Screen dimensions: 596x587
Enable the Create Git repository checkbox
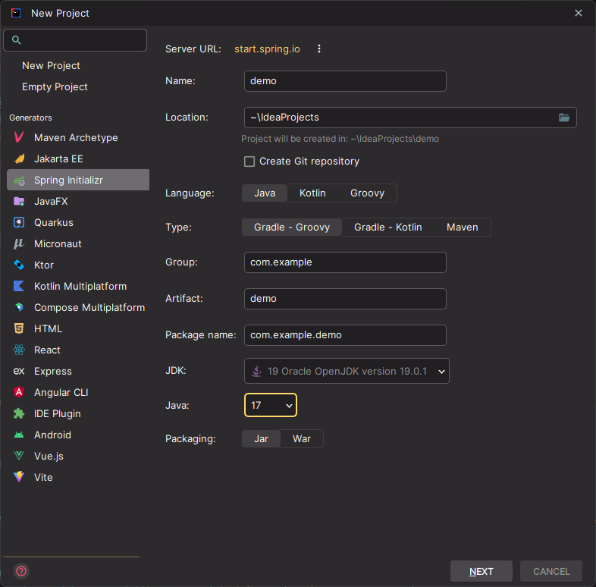pos(249,162)
